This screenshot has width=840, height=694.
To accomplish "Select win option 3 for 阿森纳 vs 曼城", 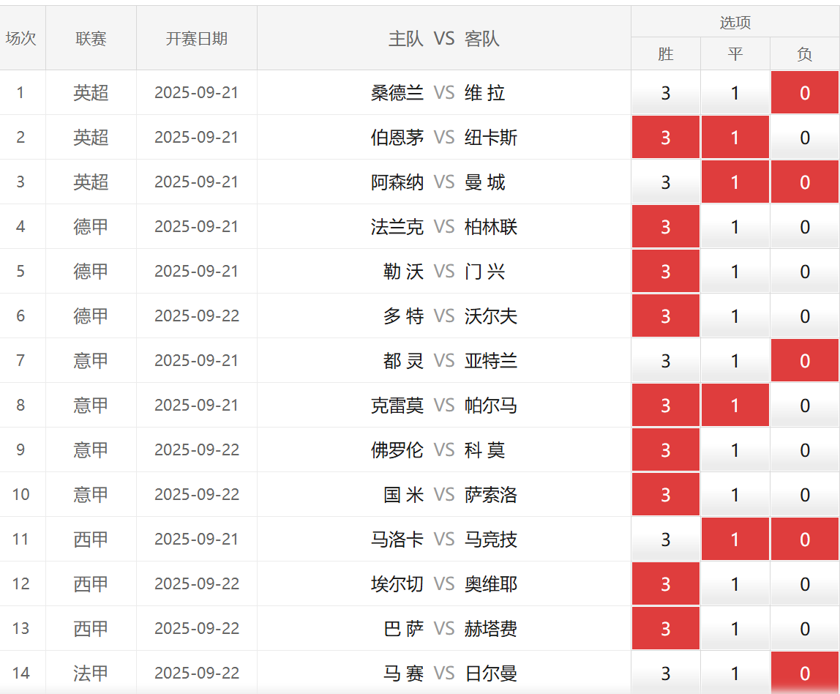I will [x=665, y=182].
